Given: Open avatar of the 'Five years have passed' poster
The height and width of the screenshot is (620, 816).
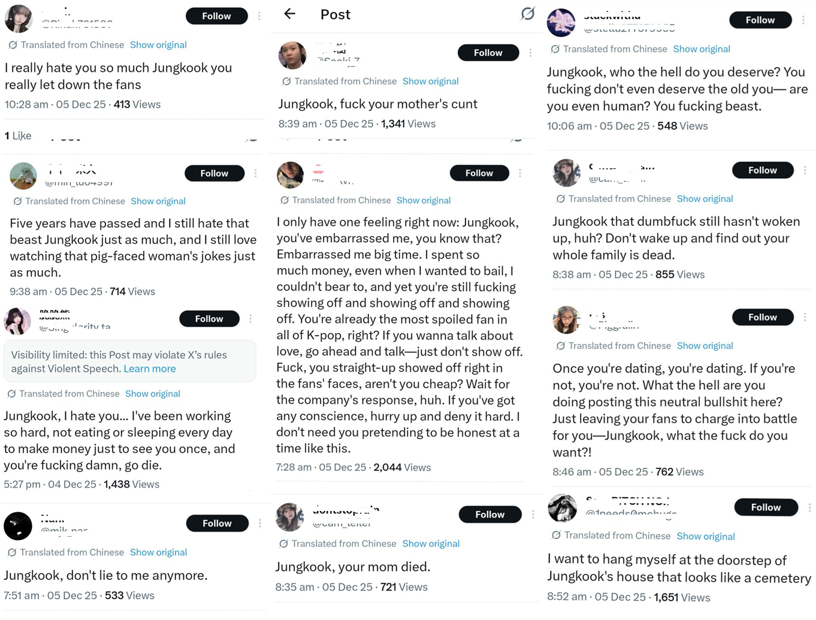Looking at the screenshot, I should click(x=23, y=176).
